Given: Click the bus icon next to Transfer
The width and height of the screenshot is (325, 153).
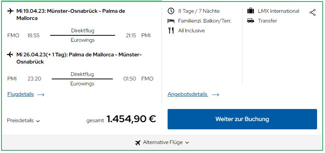Looking at the screenshot, I should (x=251, y=21).
